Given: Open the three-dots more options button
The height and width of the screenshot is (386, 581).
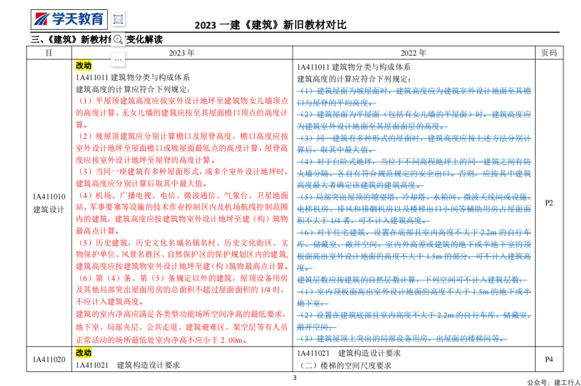Looking at the screenshot, I should tap(118, 59).
